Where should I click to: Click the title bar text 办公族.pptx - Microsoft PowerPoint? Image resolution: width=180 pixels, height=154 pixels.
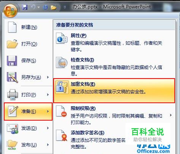(x=112, y=7)
